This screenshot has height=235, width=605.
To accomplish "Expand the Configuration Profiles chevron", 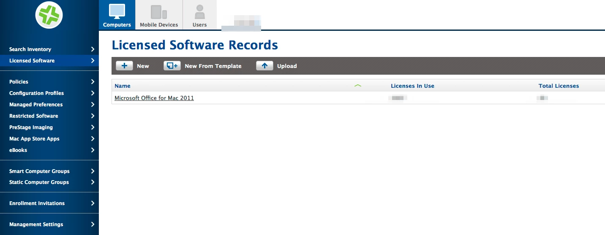I will point(93,93).
